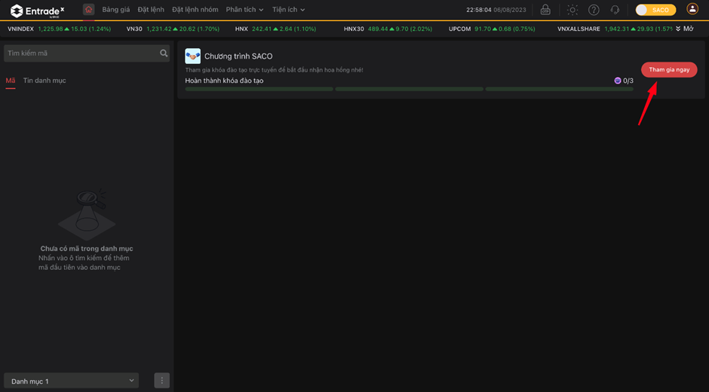Viewport: 709px width, 392px height.
Task: Expand the index ticker with Mở
Action: 684,29
